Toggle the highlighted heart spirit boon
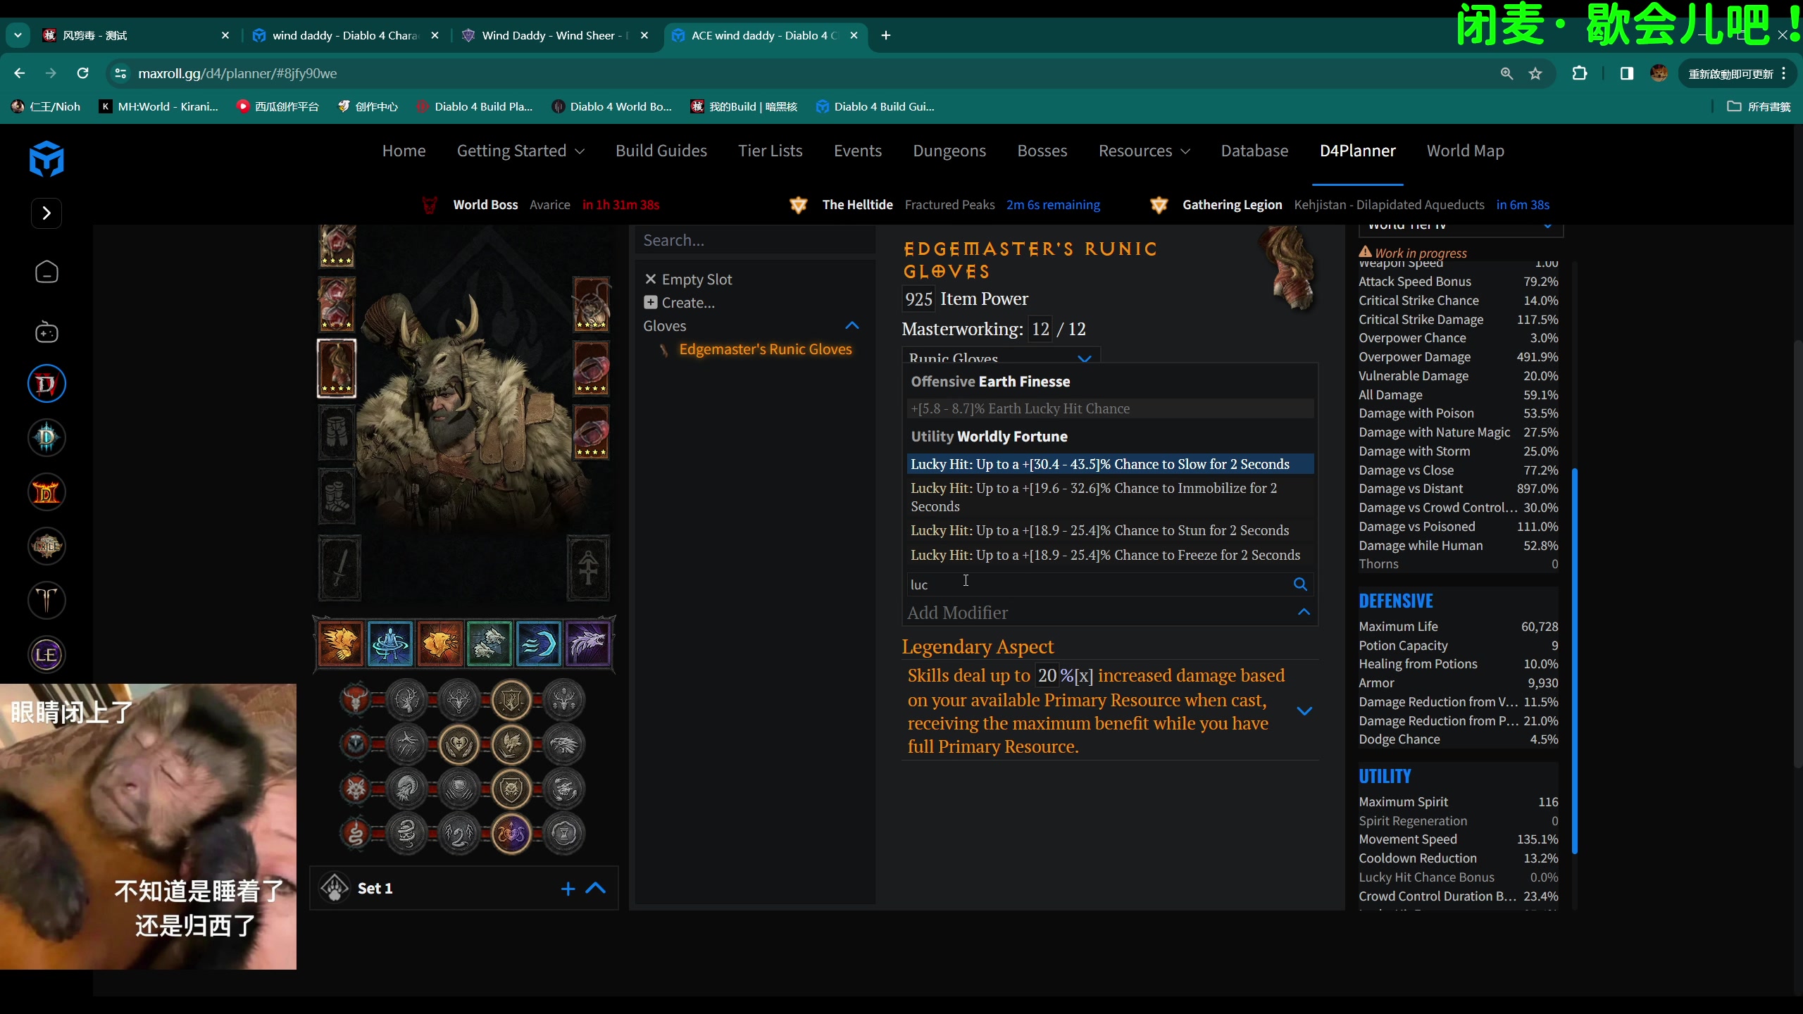Viewport: 1803px width, 1014px height. point(459,744)
